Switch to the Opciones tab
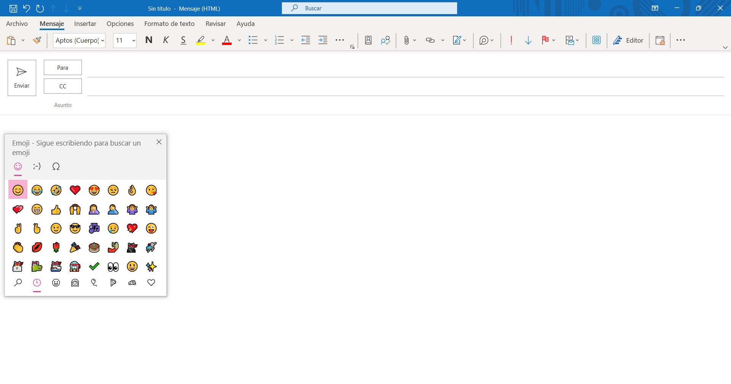Viewport: 731px width, 384px height. tap(120, 24)
